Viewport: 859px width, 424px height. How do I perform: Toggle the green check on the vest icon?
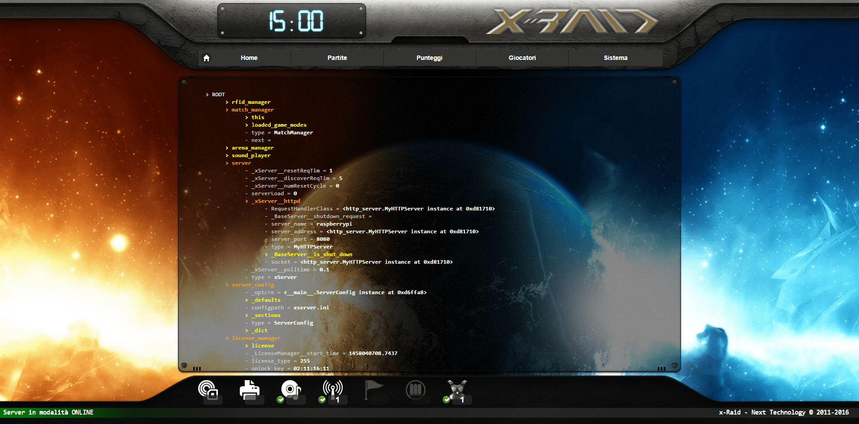click(x=446, y=400)
